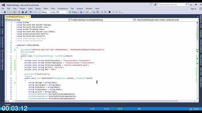The image size is (202, 113).
Task: Open the Firefox browser target dropdown arrow
Action: pos(79,12)
